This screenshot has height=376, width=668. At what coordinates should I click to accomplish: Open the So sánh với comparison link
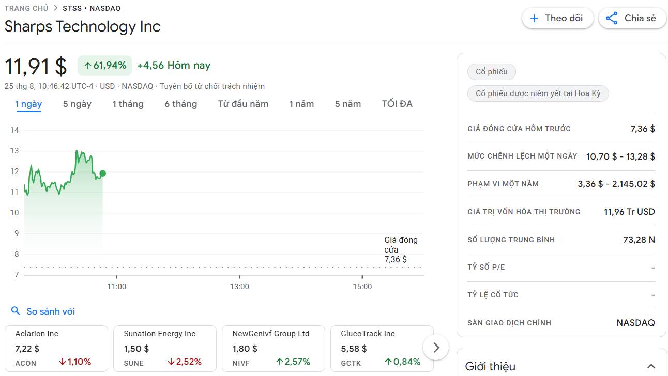tap(51, 311)
